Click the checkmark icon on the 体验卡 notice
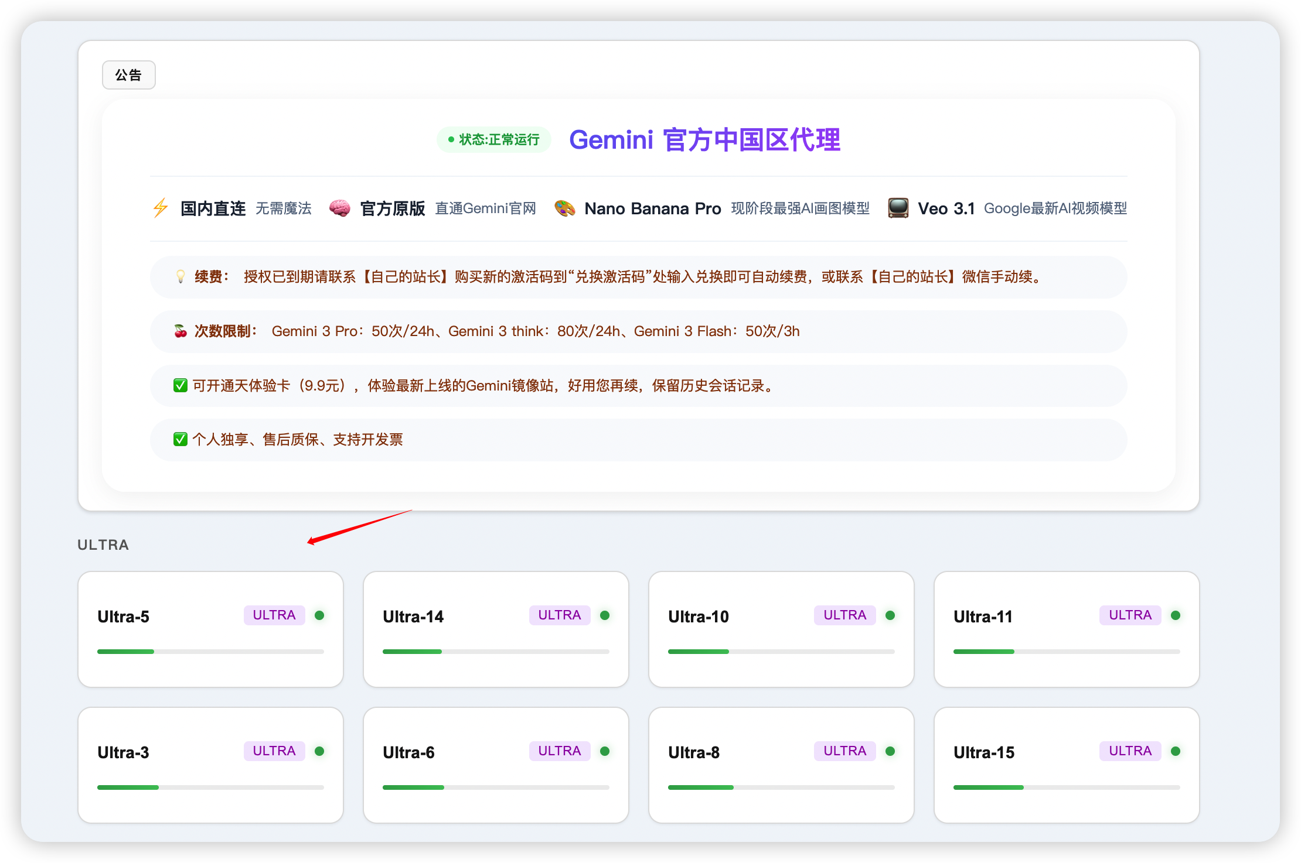 click(x=180, y=385)
